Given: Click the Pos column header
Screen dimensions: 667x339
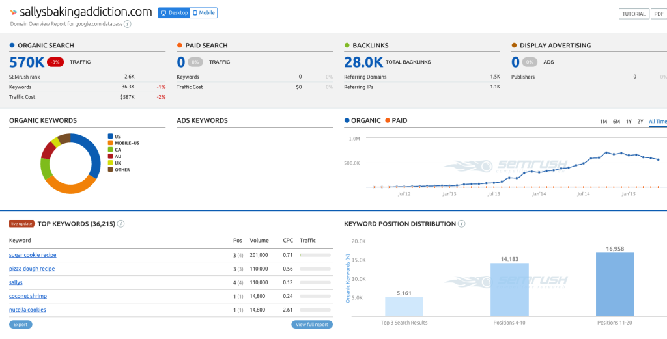Looking at the screenshot, I should 238,241.
